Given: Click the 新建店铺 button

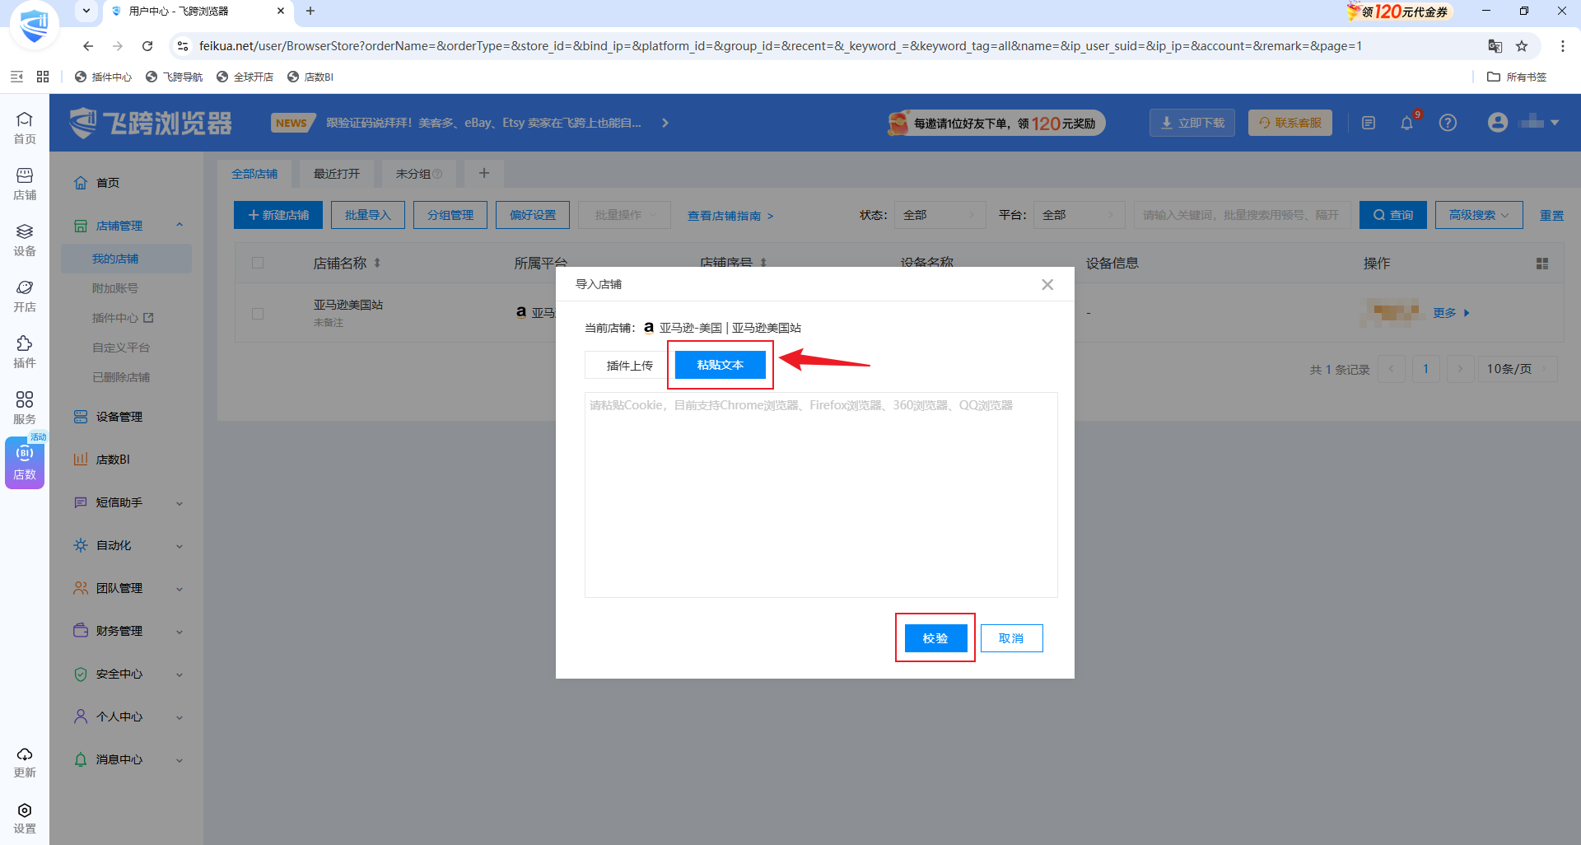Looking at the screenshot, I should coord(278,215).
